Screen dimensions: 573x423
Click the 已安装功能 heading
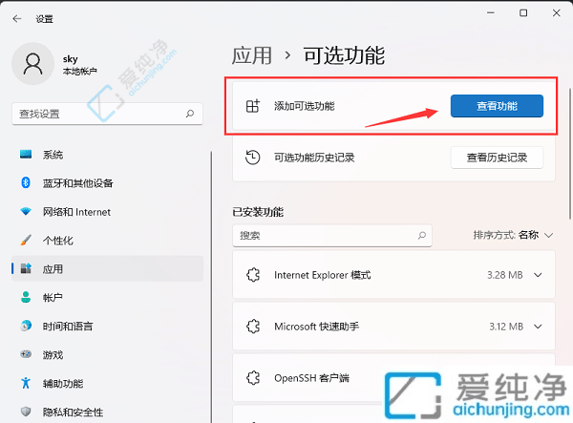[x=258, y=212]
